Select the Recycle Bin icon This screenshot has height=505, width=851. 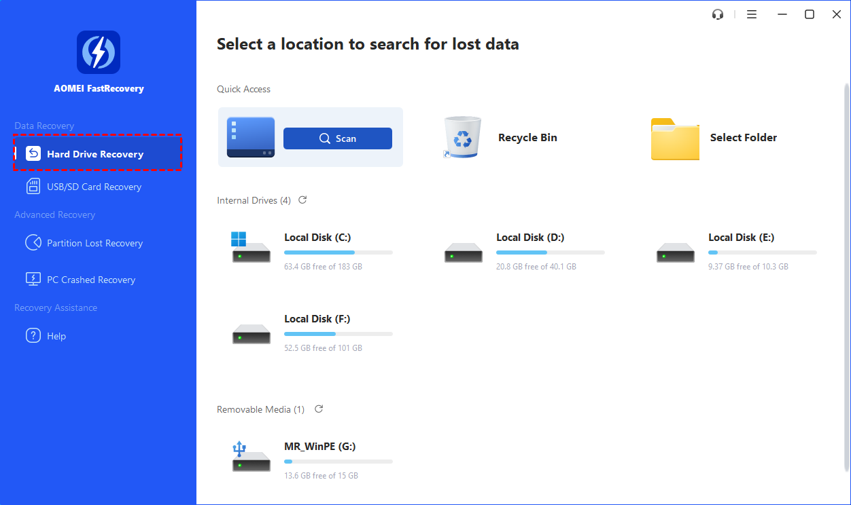click(463, 137)
